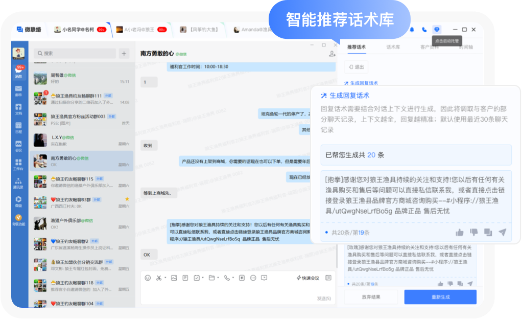Open the 通讯录 contacts icon

[x=19, y=183]
